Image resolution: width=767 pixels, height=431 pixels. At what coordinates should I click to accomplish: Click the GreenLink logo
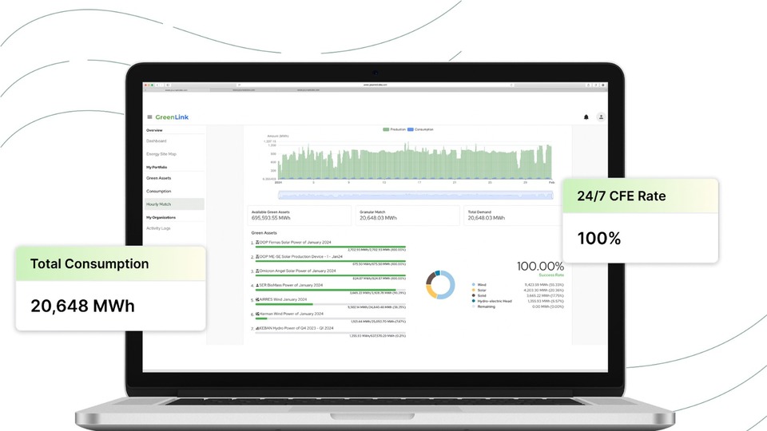click(170, 117)
